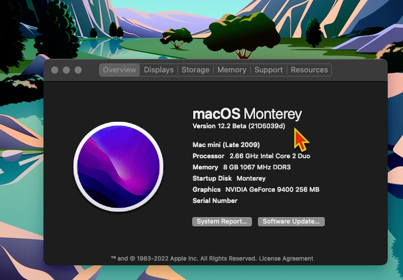403x280 pixels.
Task: Click the Startup Disk Monterey line
Action: coord(229,178)
